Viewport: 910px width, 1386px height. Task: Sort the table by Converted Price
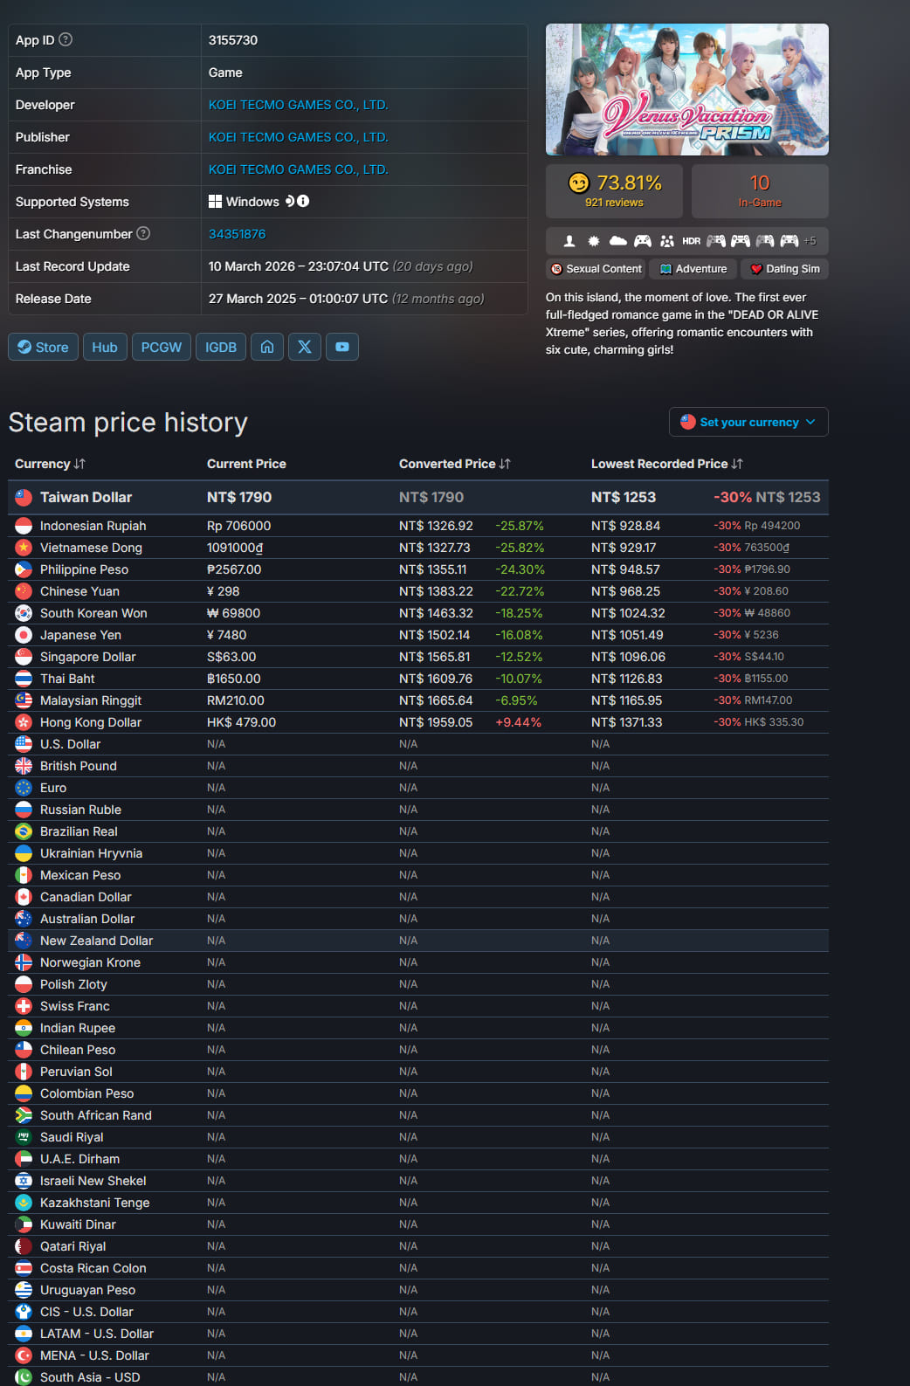[454, 464]
